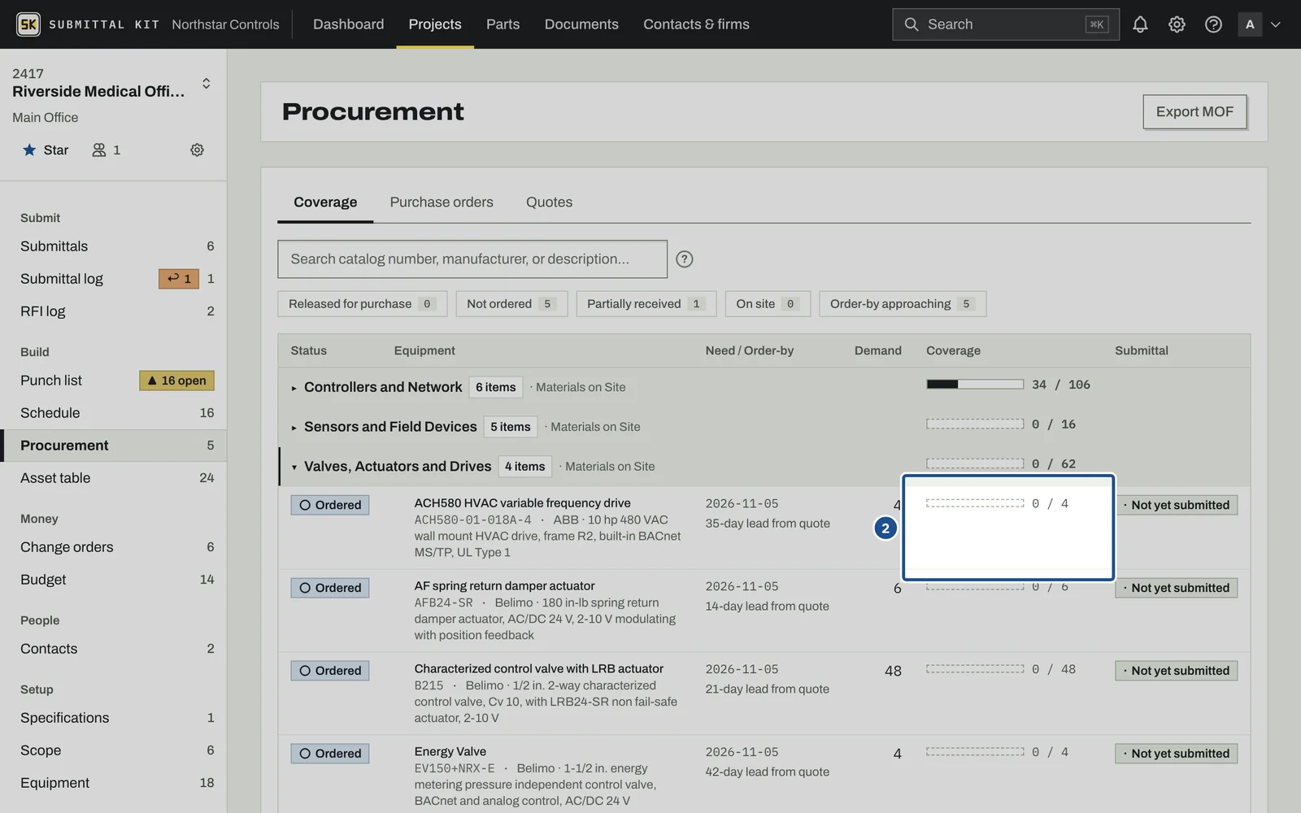This screenshot has width=1301, height=813.
Task: Open the Parts nav item
Action: click(503, 24)
